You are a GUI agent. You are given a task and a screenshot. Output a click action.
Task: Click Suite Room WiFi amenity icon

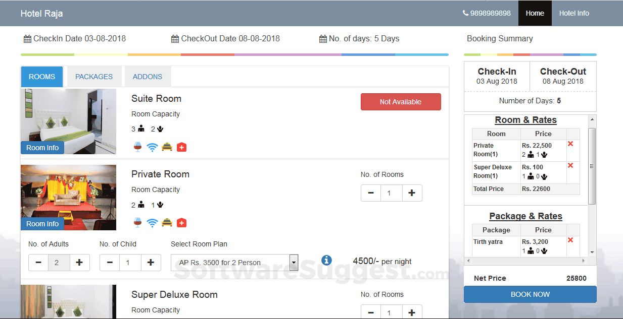pos(152,147)
